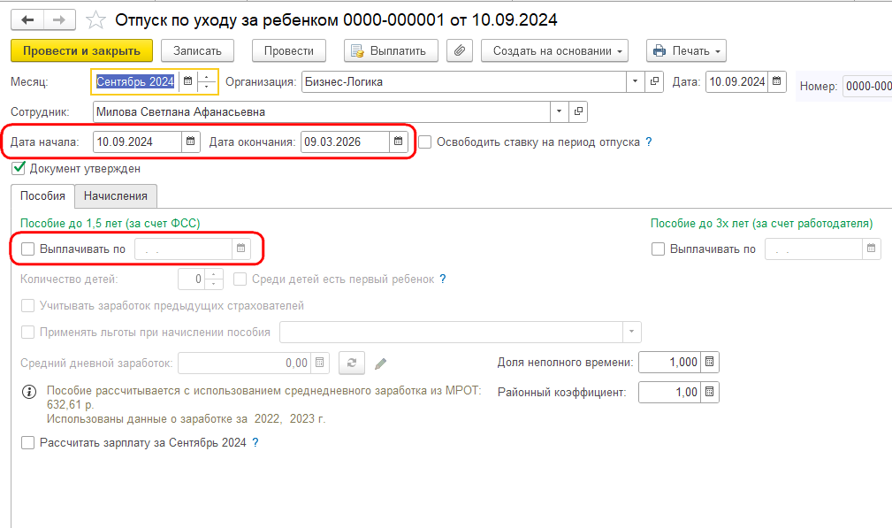The width and height of the screenshot is (892, 528).
Task: Expand the Организация dropdown list
Action: pos(635,82)
